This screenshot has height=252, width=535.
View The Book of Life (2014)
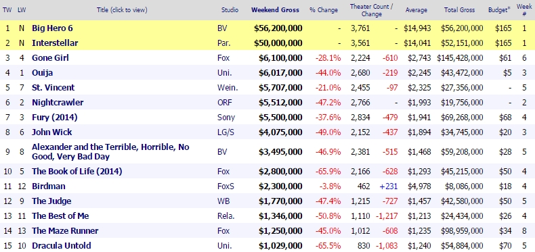tap(77, 172)
